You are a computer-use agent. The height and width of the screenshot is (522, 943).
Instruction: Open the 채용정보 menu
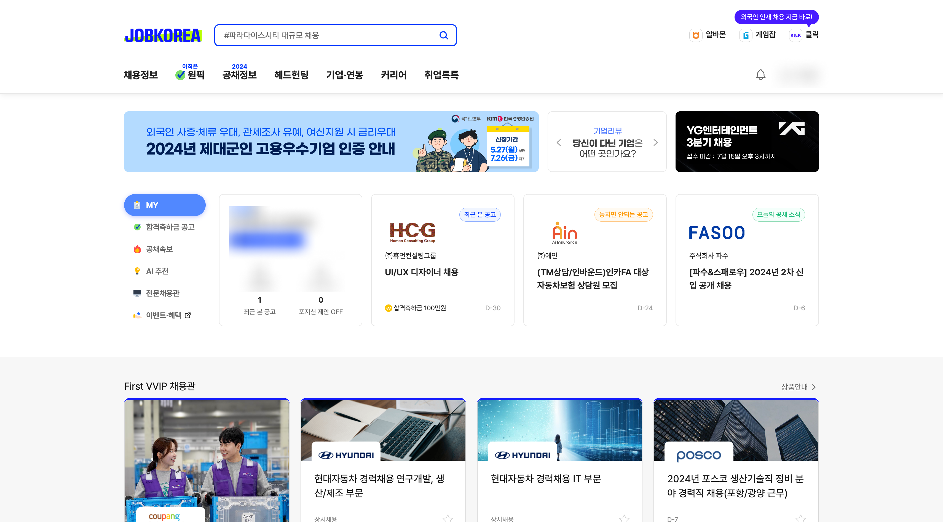point(141,75)
